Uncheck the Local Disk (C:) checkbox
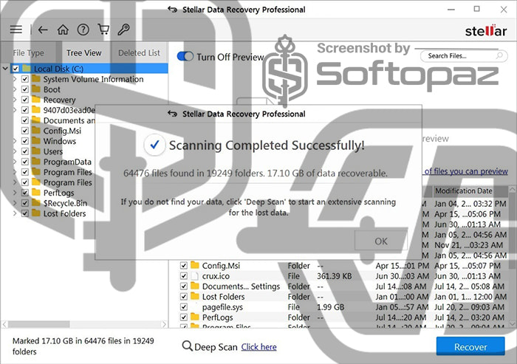The height and width of the screenshot is (364, 517). (16, 69)
